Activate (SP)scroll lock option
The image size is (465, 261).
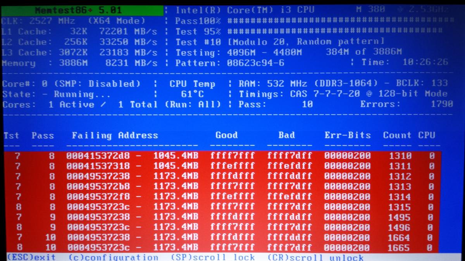click(x=213, y=257)
